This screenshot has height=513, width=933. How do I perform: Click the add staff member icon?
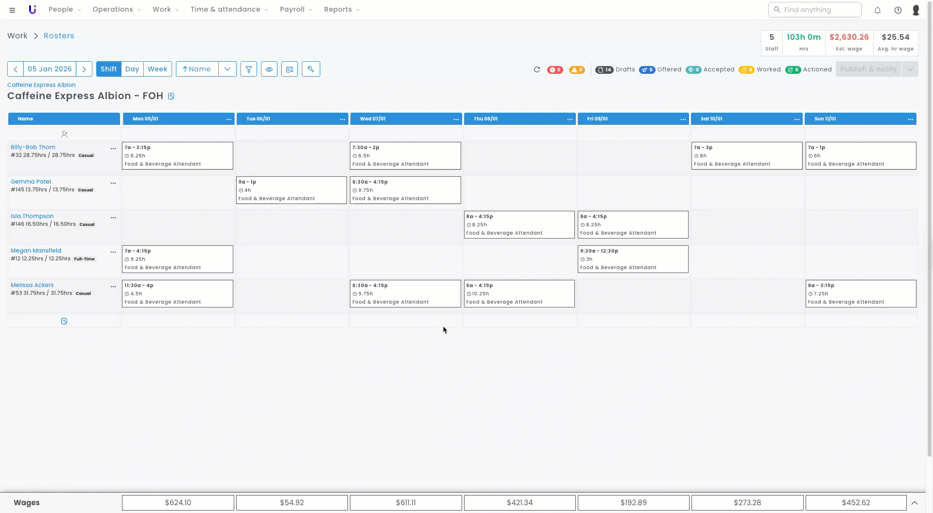64,134
